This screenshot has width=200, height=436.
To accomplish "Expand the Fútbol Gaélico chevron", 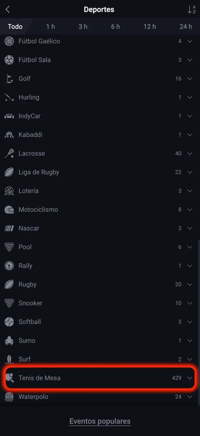I will click(x=190, y=41).
